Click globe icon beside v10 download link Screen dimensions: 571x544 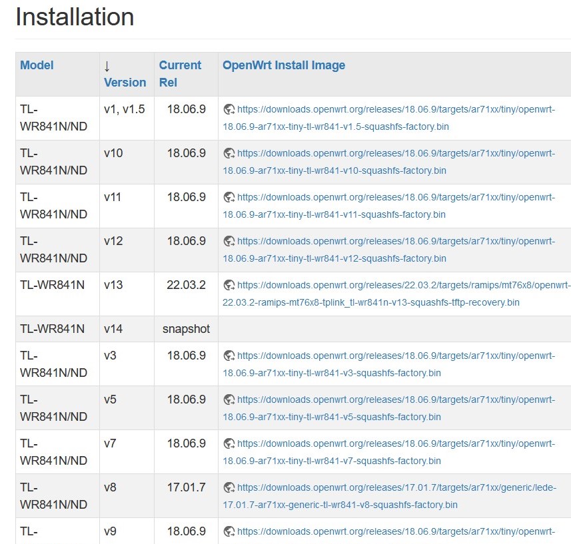tap(229, 153)
